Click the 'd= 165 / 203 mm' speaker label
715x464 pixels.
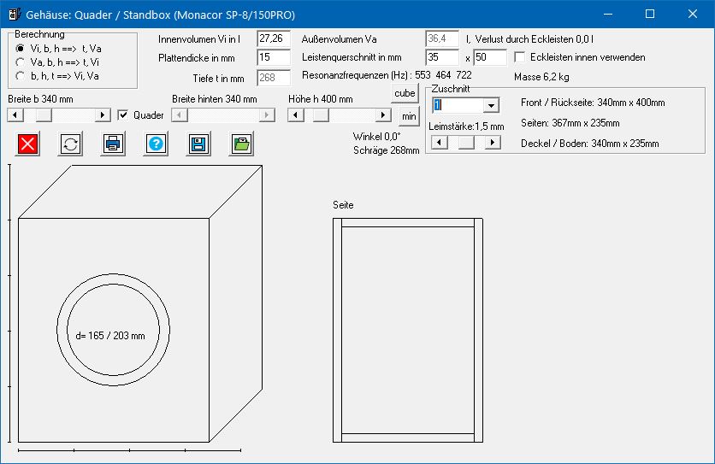coord(110,336)
